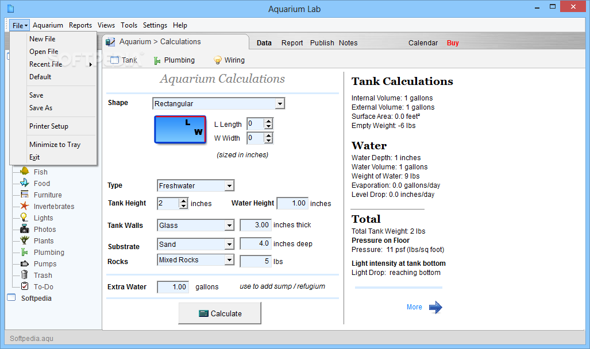Open the Calendar tab
Viewport: 590px width, 349px height.
[x=423, y=43]
